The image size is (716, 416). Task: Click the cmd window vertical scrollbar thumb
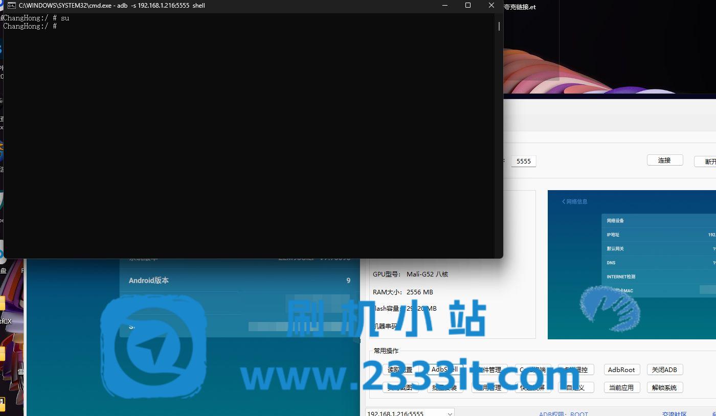tap(499, 26)
